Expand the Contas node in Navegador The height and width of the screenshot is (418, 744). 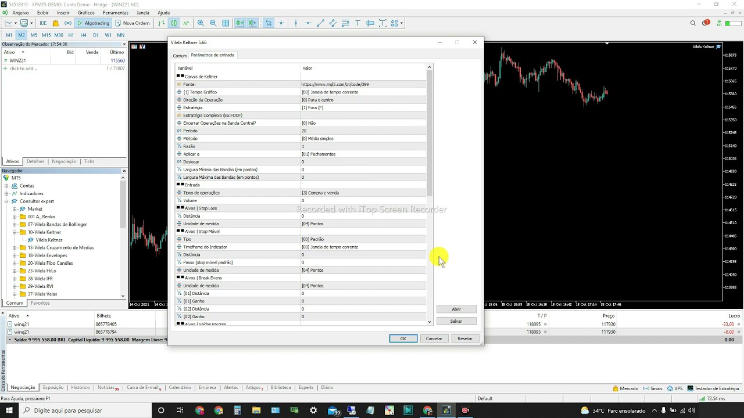(6, 186)
